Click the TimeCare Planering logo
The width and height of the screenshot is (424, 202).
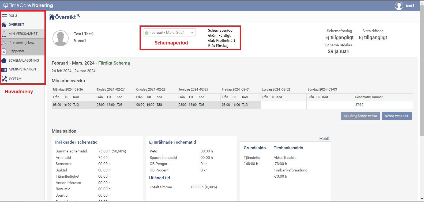tap(28, 5)
